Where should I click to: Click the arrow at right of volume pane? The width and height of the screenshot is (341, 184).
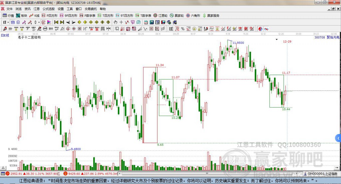(x=337, y=168)
